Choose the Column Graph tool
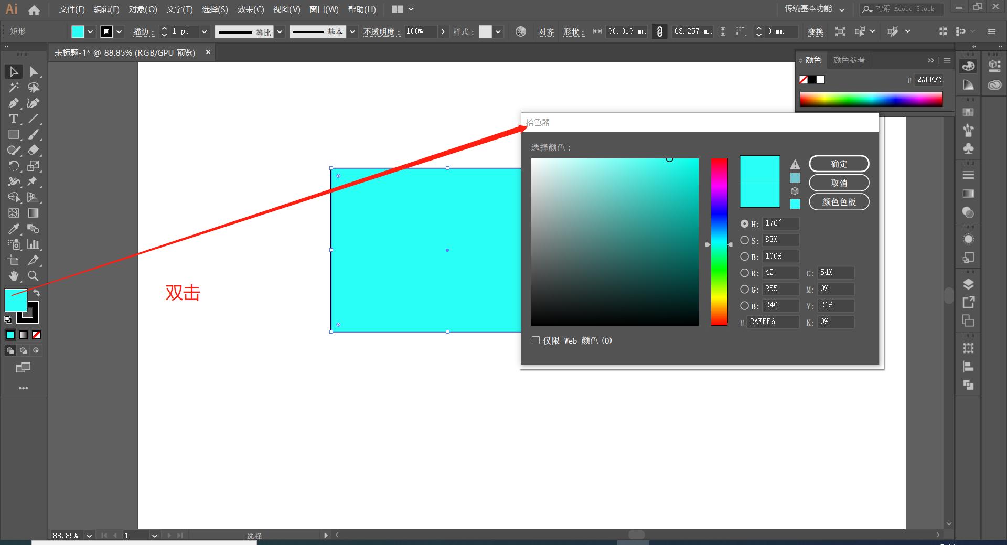Viewport: 1007px width, 545px height. pyautogui.click(x=34, y=244)
